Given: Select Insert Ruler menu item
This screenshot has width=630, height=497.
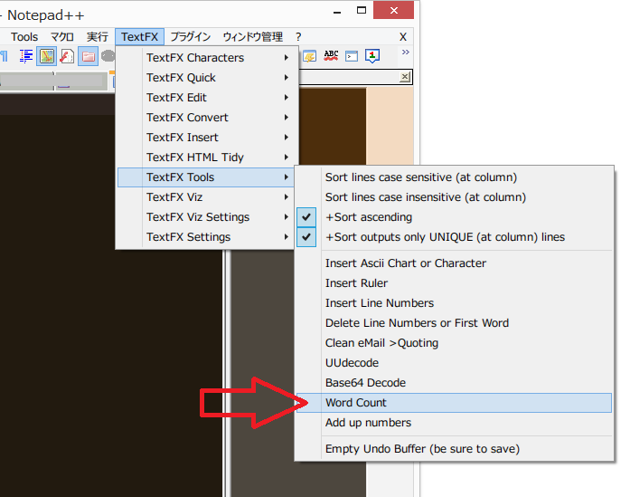Looking at the screenshot, I should pyautogui.click(x=454, y=283).
